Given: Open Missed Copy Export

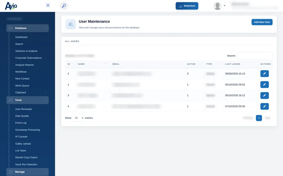Looking at the screenshot, I should tap(26, 157).
